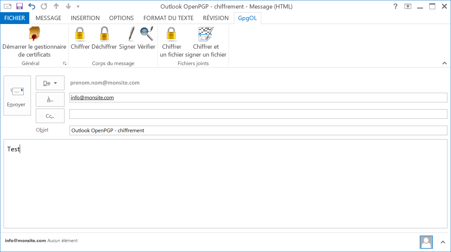Click the À... recipients button
Screen dimensions: 451x252
pyautogui.click(x=50, y=99)
